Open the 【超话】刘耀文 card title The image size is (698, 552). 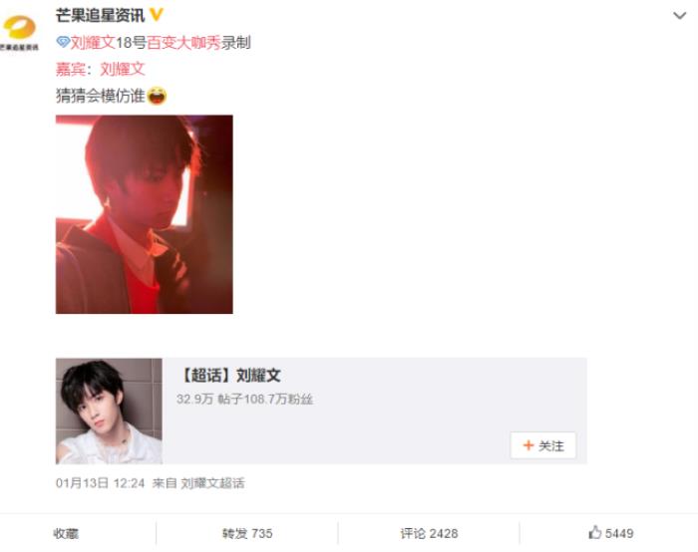[x=230, y=376]
